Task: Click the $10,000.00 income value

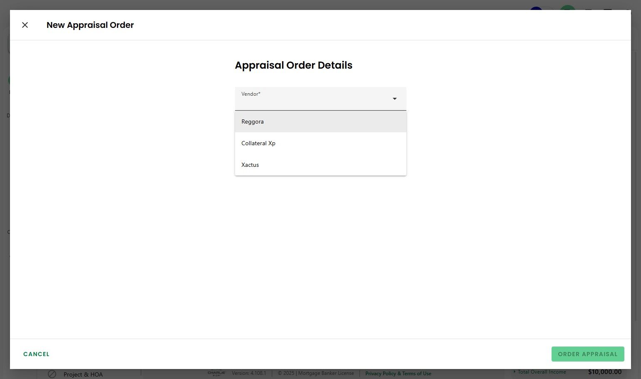Action: point(605,372)
